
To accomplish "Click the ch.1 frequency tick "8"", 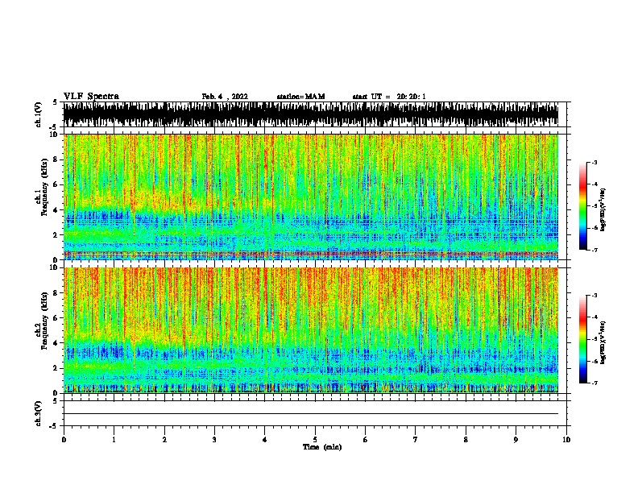I will (x=56, y=159).
